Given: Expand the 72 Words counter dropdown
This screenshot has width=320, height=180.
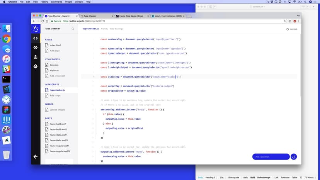Looking at the screenshot, I should point(311,177).
